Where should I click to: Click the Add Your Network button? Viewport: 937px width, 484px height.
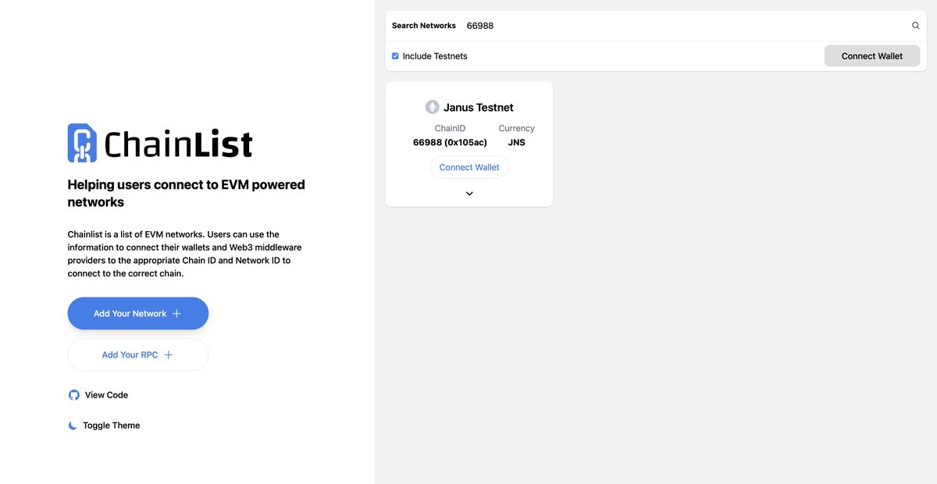138,314
